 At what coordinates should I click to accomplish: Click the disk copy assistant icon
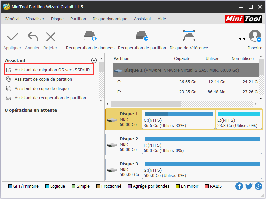point(8,88)
